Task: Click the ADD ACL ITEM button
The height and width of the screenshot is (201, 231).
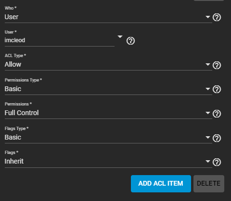Action: point(161,184)
